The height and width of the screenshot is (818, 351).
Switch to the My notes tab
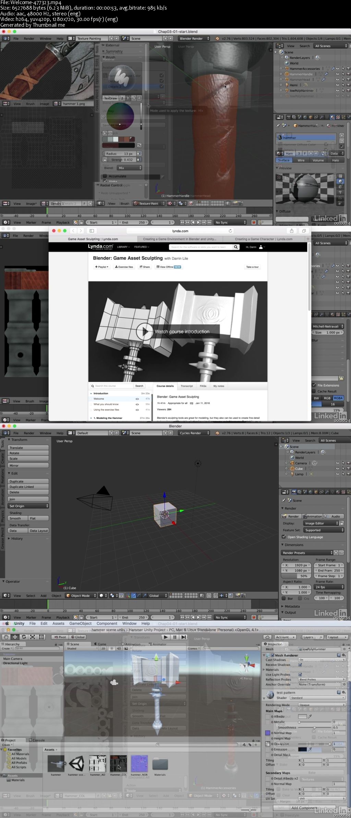[x=219, y=386]
